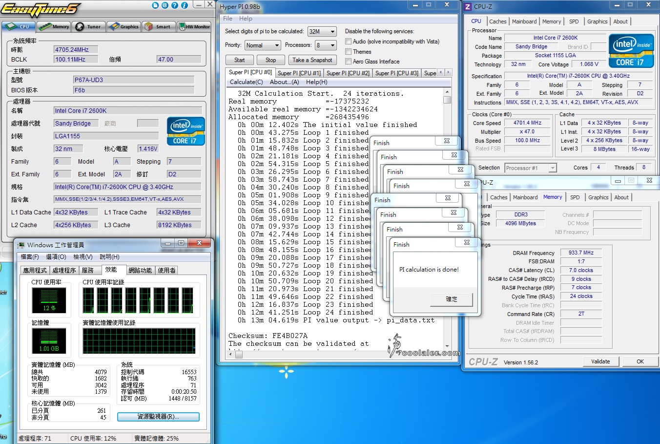This screenshot has height=444, width=660.
Task: Open Hyper PI top Help menu
Action: point(246,19)
